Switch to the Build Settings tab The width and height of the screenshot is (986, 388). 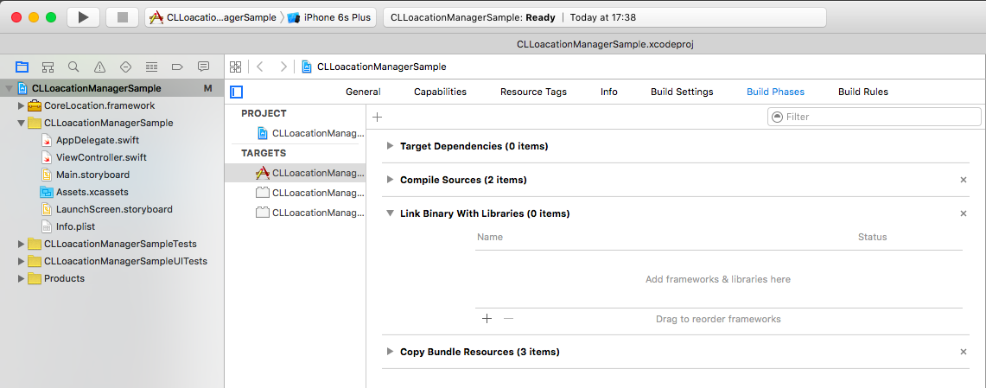(682, 92)
